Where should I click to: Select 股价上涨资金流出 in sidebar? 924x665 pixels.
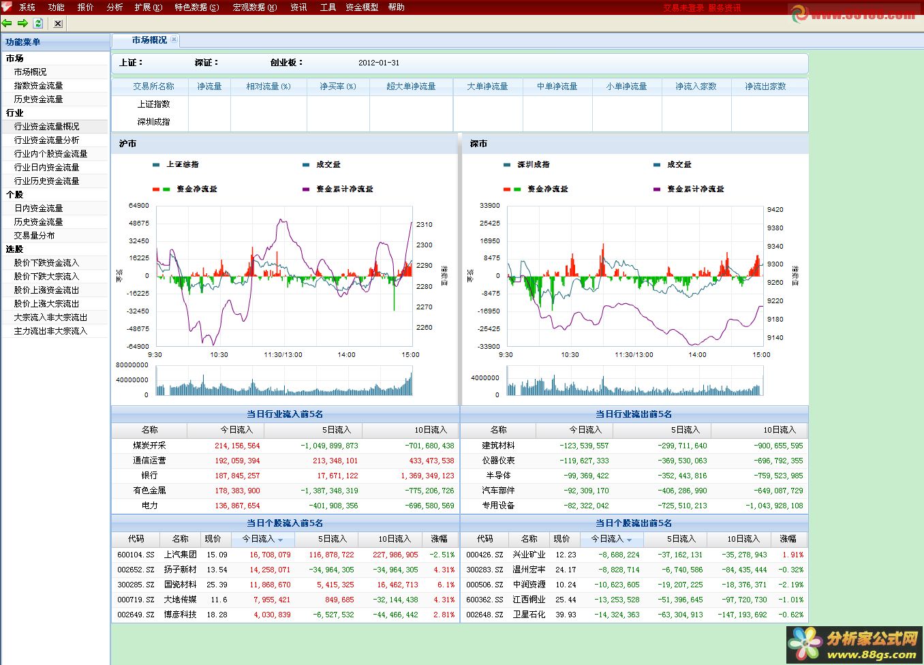[47, 290]
